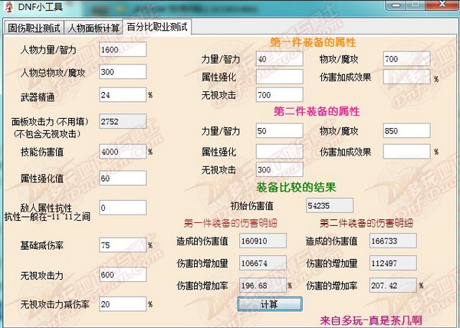Focus the 敌人属性抗性 input box
The image size is (460, 328).
point(122,208)
